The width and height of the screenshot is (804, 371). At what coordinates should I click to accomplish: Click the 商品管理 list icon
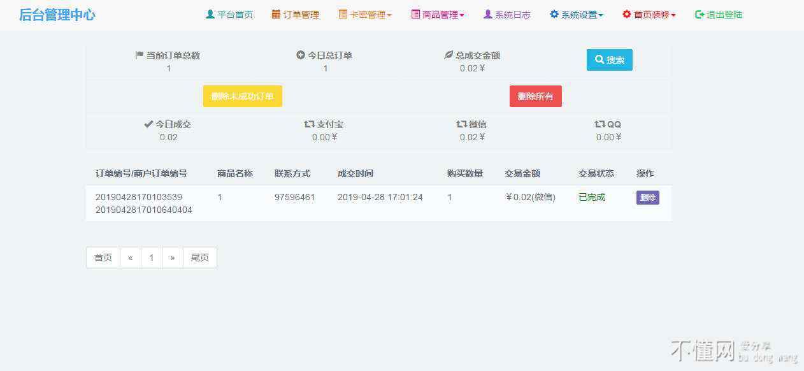pos(415,14)
